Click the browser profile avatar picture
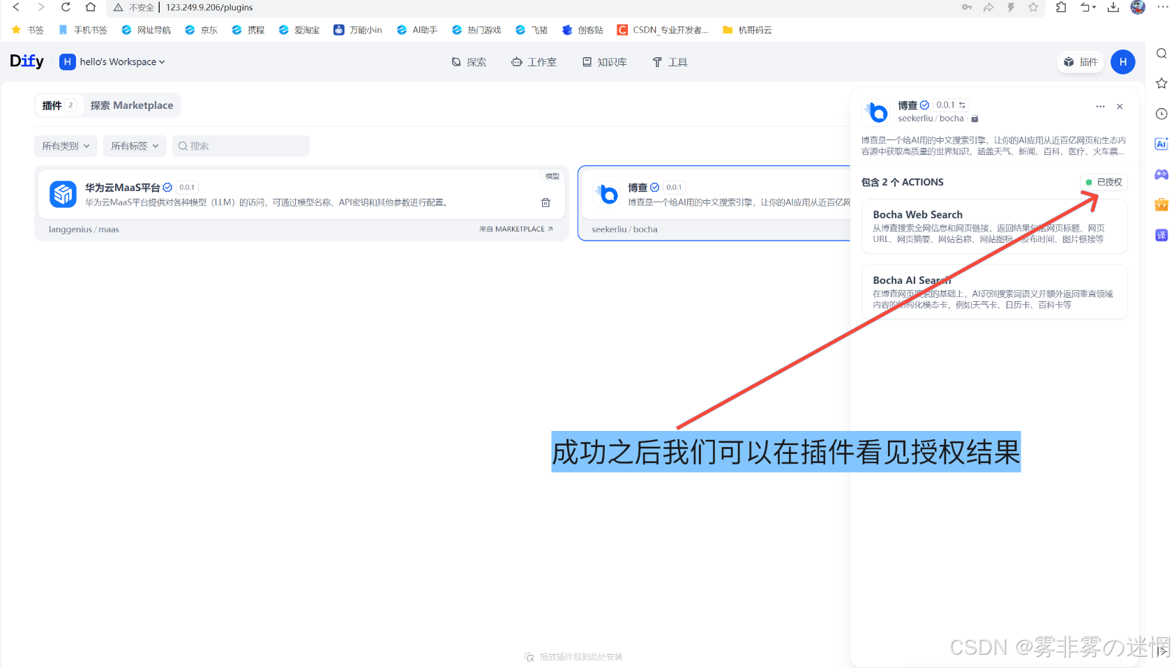1174x668 pixels. click(x=1138, y=7)
